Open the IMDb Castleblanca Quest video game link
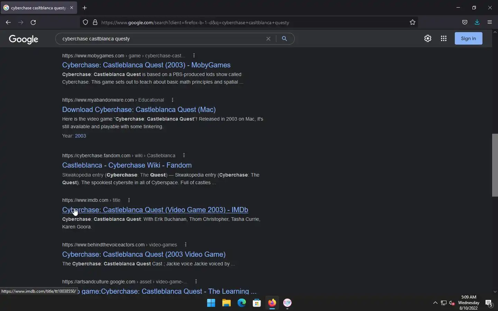 [155, 210]
